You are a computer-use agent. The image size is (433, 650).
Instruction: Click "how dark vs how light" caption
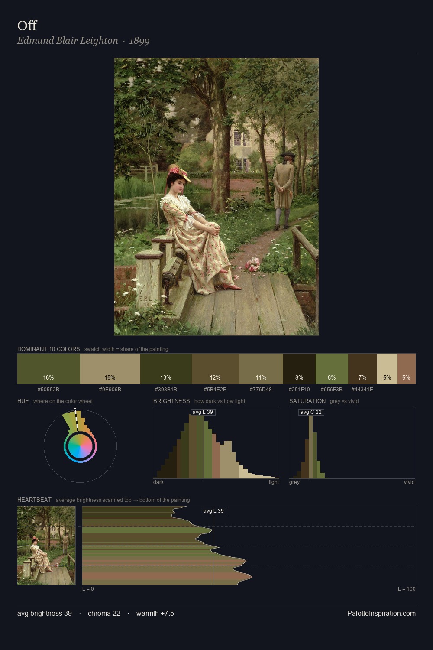click(x=220, y=401)
